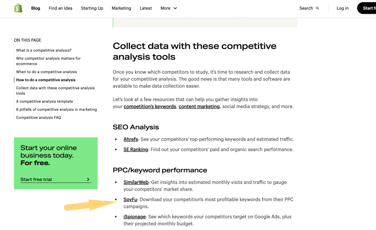The width and height of the screenshot is (376, 230).
Task: Click the 'competition's keywords' hyperlink
Action: (x=150, y=106)
